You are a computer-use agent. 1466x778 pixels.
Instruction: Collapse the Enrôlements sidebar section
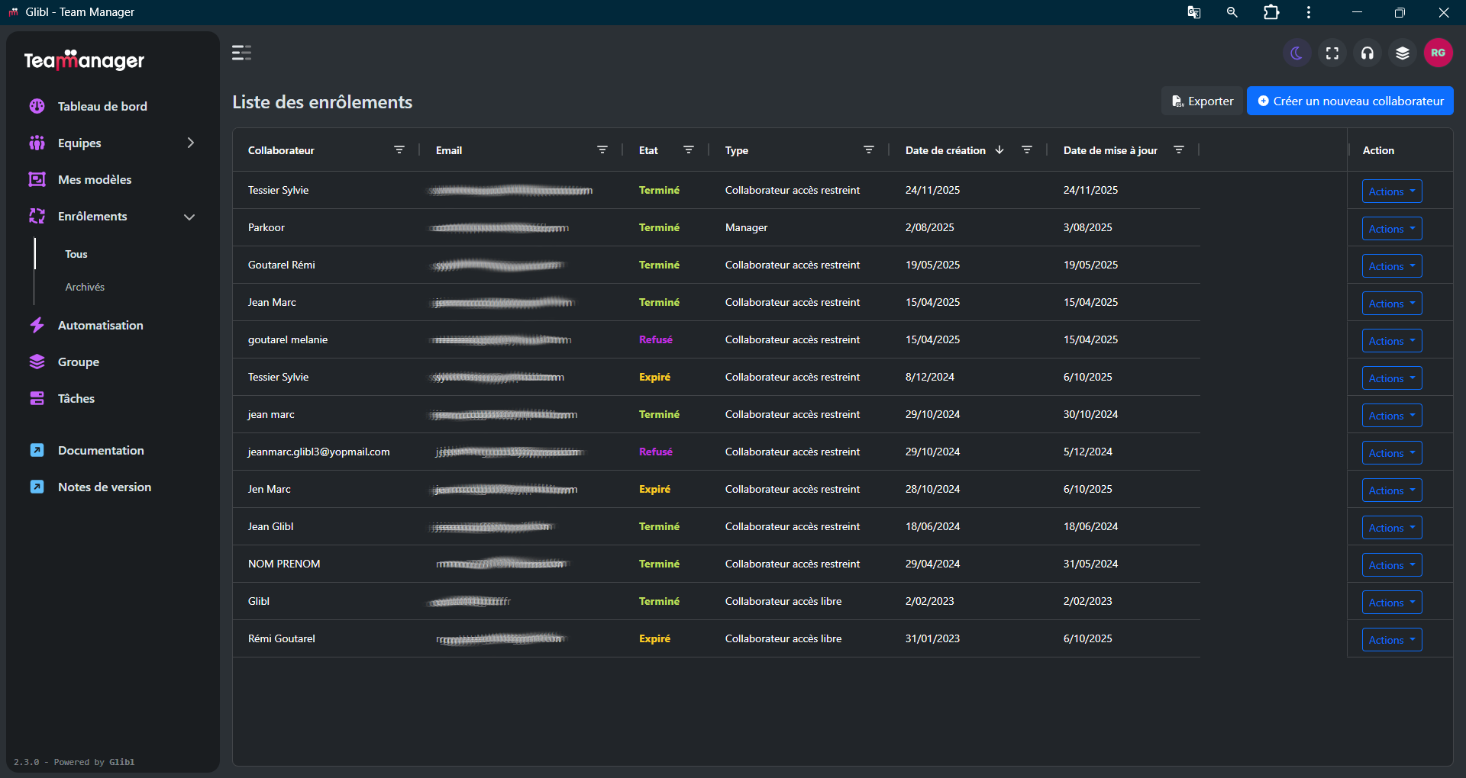tap(189, 217)
